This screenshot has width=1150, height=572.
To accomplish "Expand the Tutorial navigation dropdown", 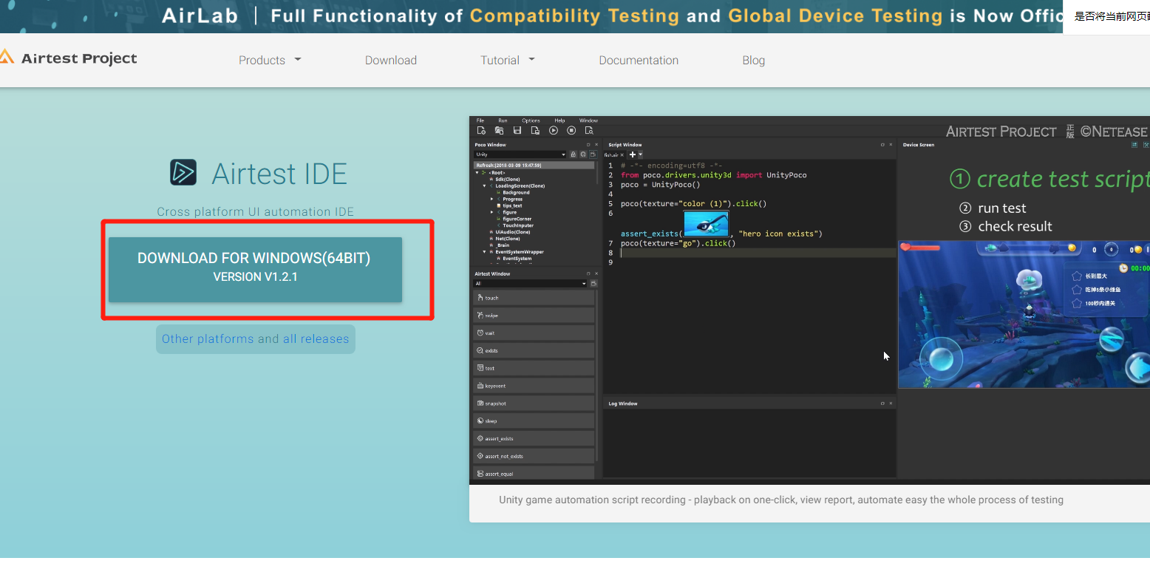I will tap(508, 60).
